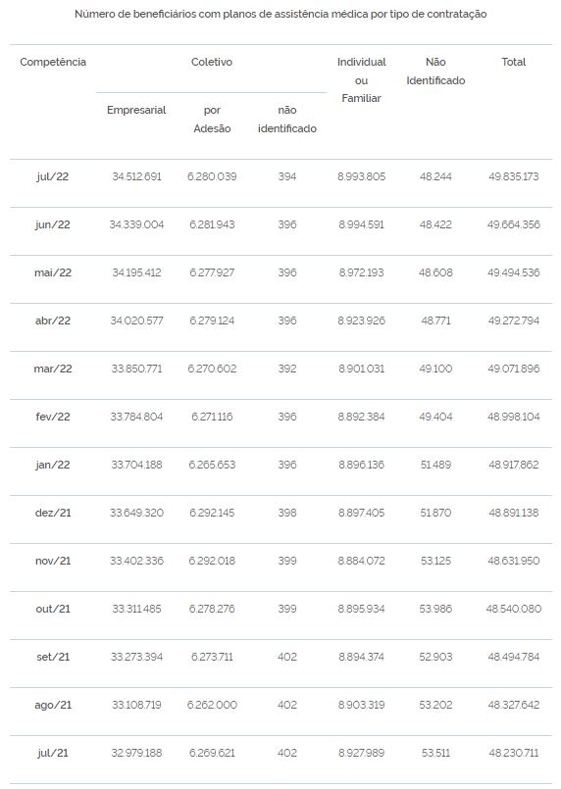The image size is (561, 789).
Task: Click the dez/21 row label
Action: pos(52,513)
